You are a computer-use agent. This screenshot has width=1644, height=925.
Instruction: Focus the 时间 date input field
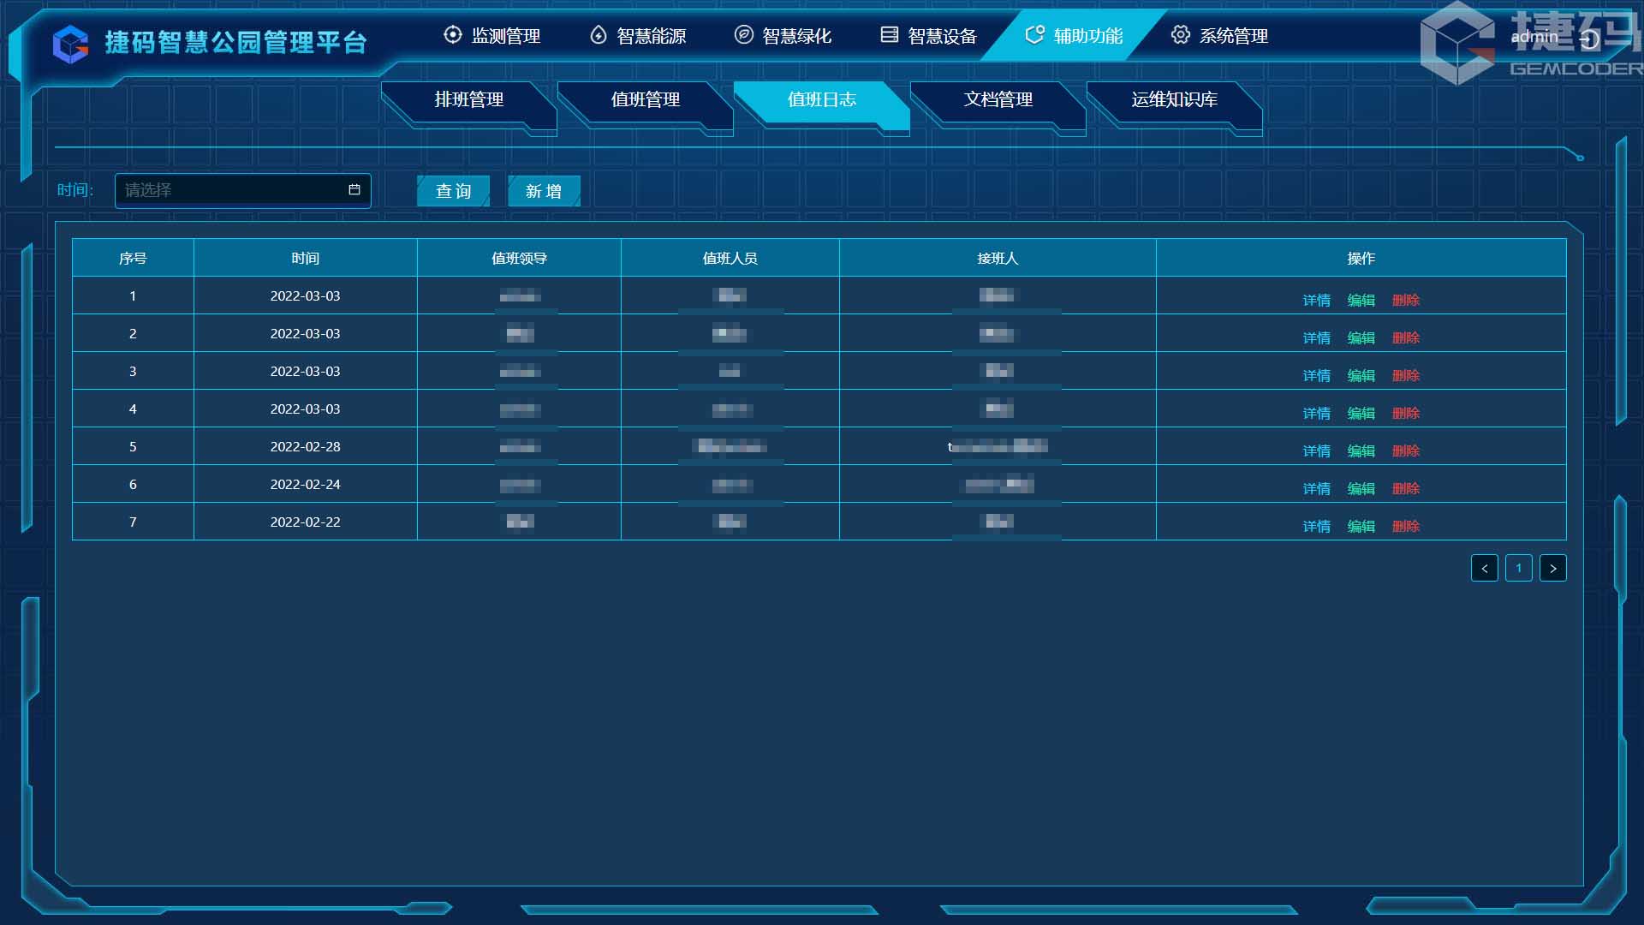tap(231, 190)
